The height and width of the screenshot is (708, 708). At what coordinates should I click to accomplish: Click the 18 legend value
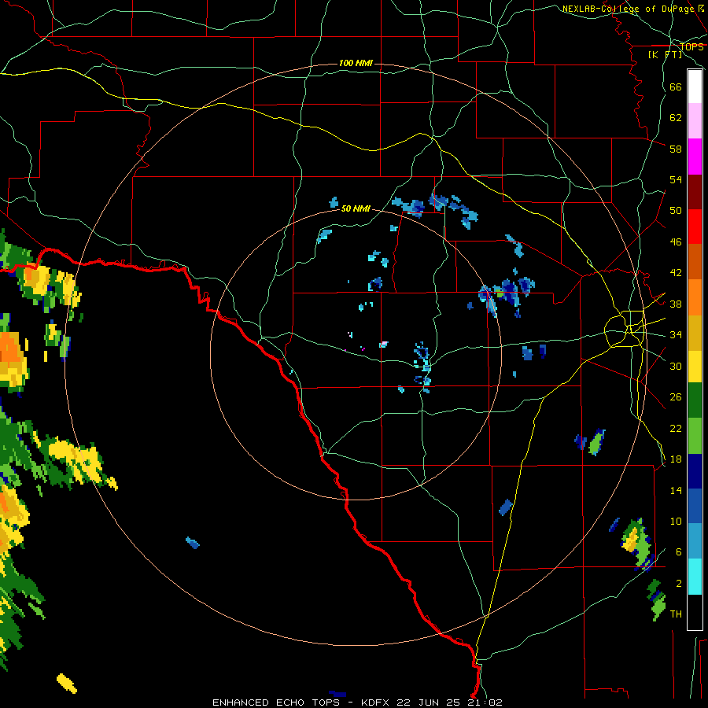(x=676, y=459)
